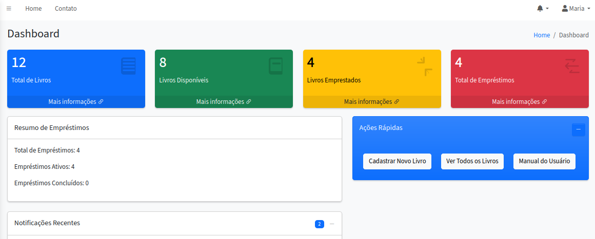The image size is (595, 239).
Task: Click the Home breadcrumb link
Action: point(541,35)
